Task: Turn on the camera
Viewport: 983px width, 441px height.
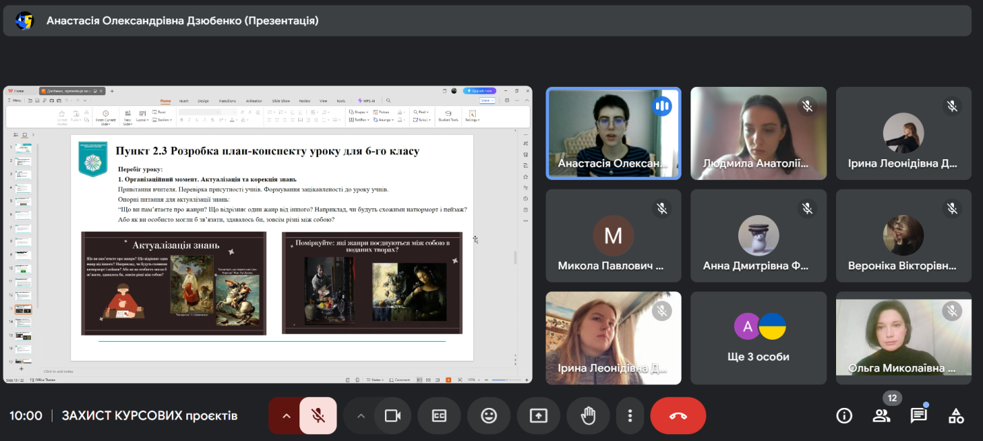Action: [x=393, y=416]
